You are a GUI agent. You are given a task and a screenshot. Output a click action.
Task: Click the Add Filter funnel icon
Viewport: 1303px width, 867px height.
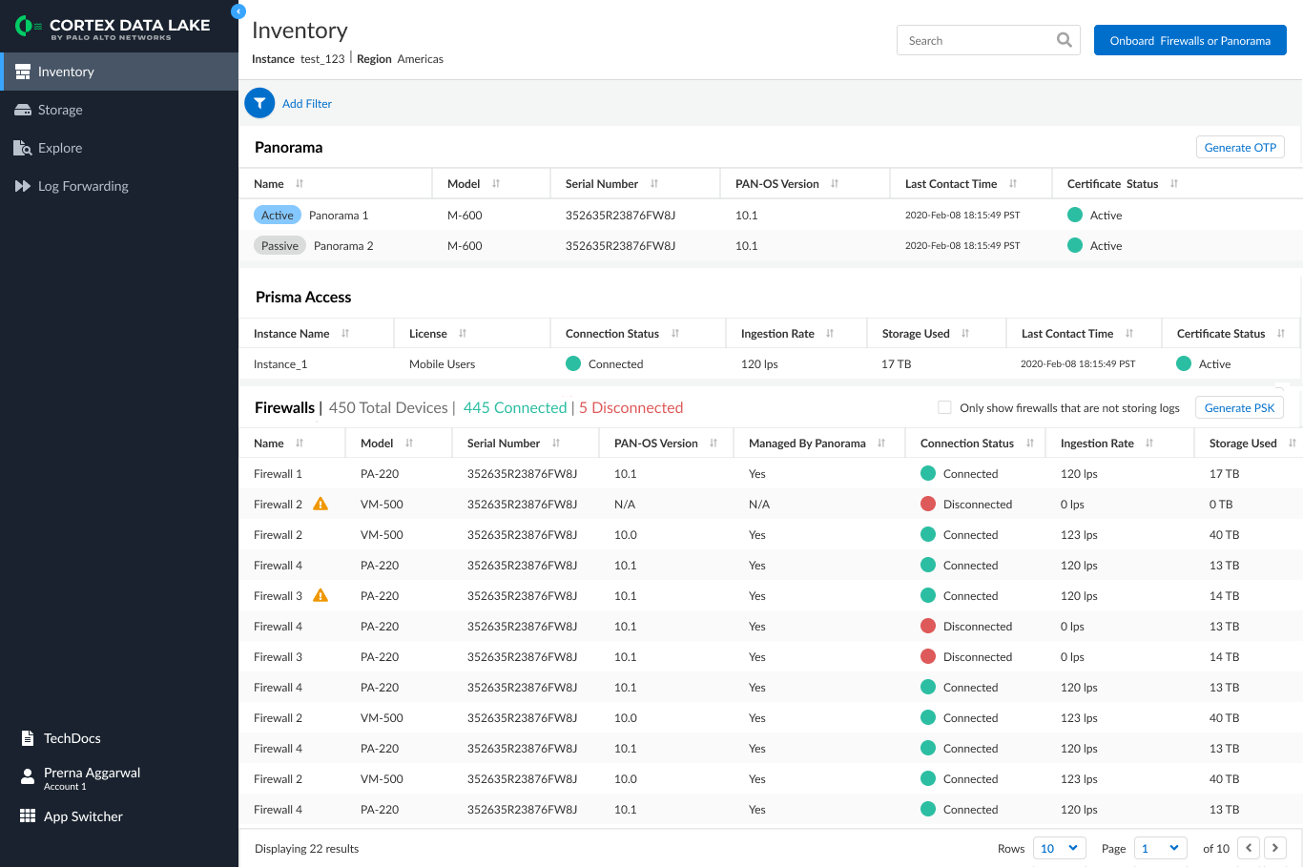click(259, 103)
